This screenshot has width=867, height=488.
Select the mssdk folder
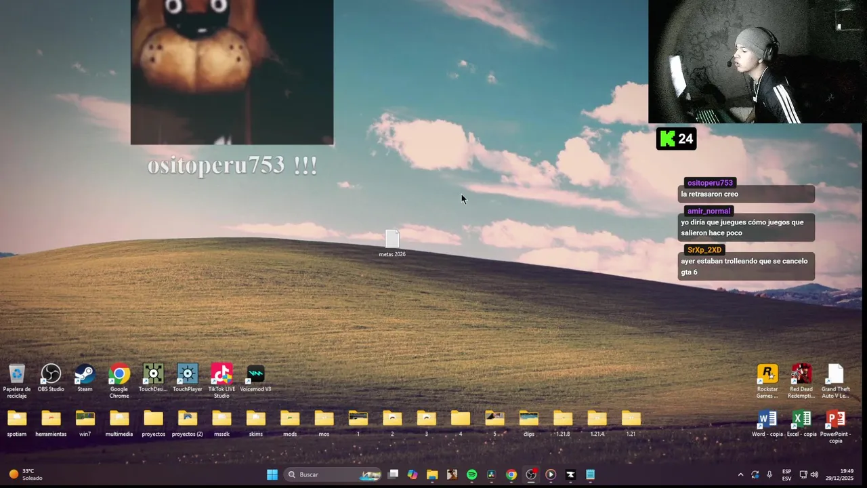point(221,424)
